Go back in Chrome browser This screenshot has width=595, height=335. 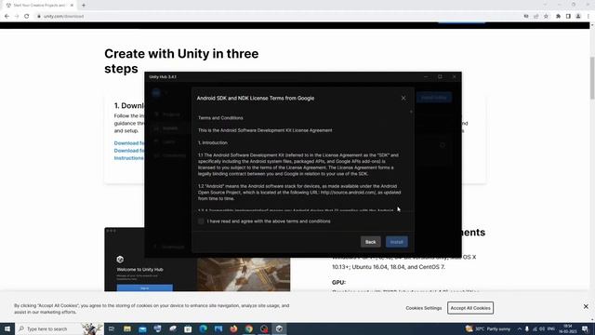(7, 17)
